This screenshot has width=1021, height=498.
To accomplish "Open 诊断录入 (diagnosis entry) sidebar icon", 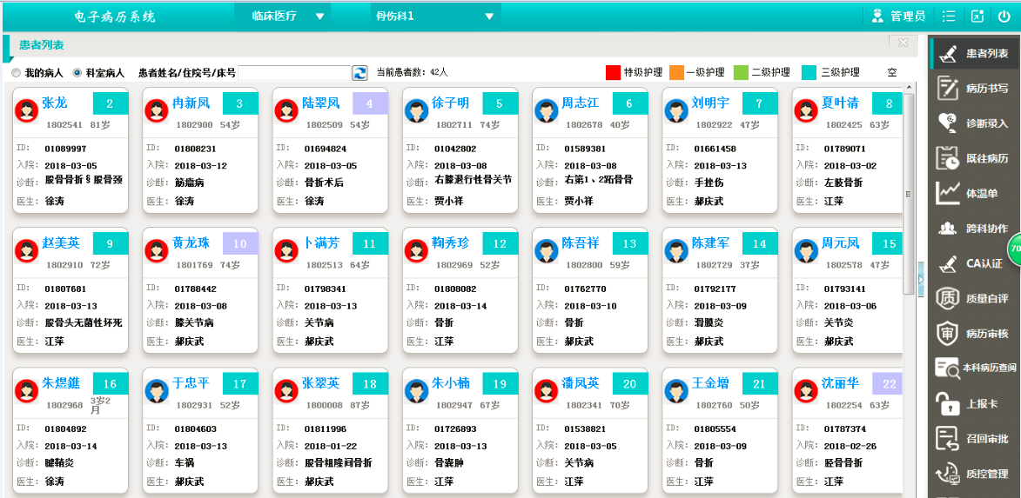I will 947,123.
